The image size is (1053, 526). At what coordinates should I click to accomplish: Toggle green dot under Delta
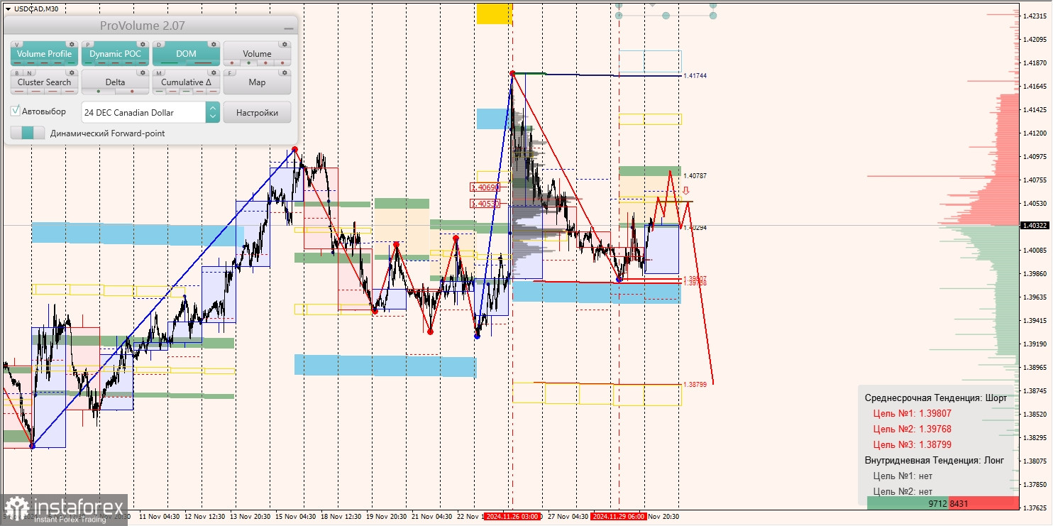click(x=99, y=91)
